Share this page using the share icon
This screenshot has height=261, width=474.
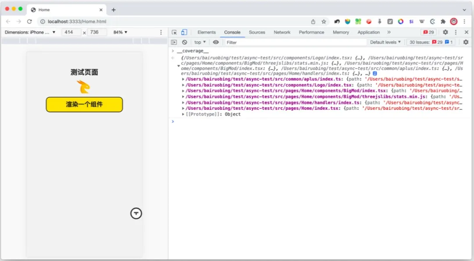pyautogui.click(x=313, y=22)
